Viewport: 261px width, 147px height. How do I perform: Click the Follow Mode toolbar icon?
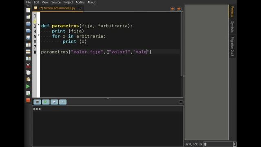click(28, 58)
